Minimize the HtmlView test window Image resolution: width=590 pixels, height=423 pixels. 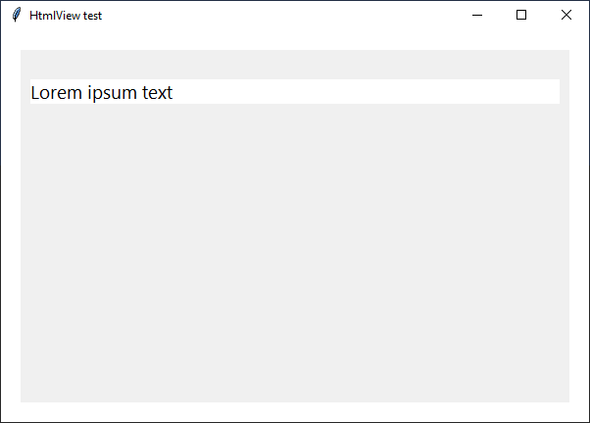[477, 15]
